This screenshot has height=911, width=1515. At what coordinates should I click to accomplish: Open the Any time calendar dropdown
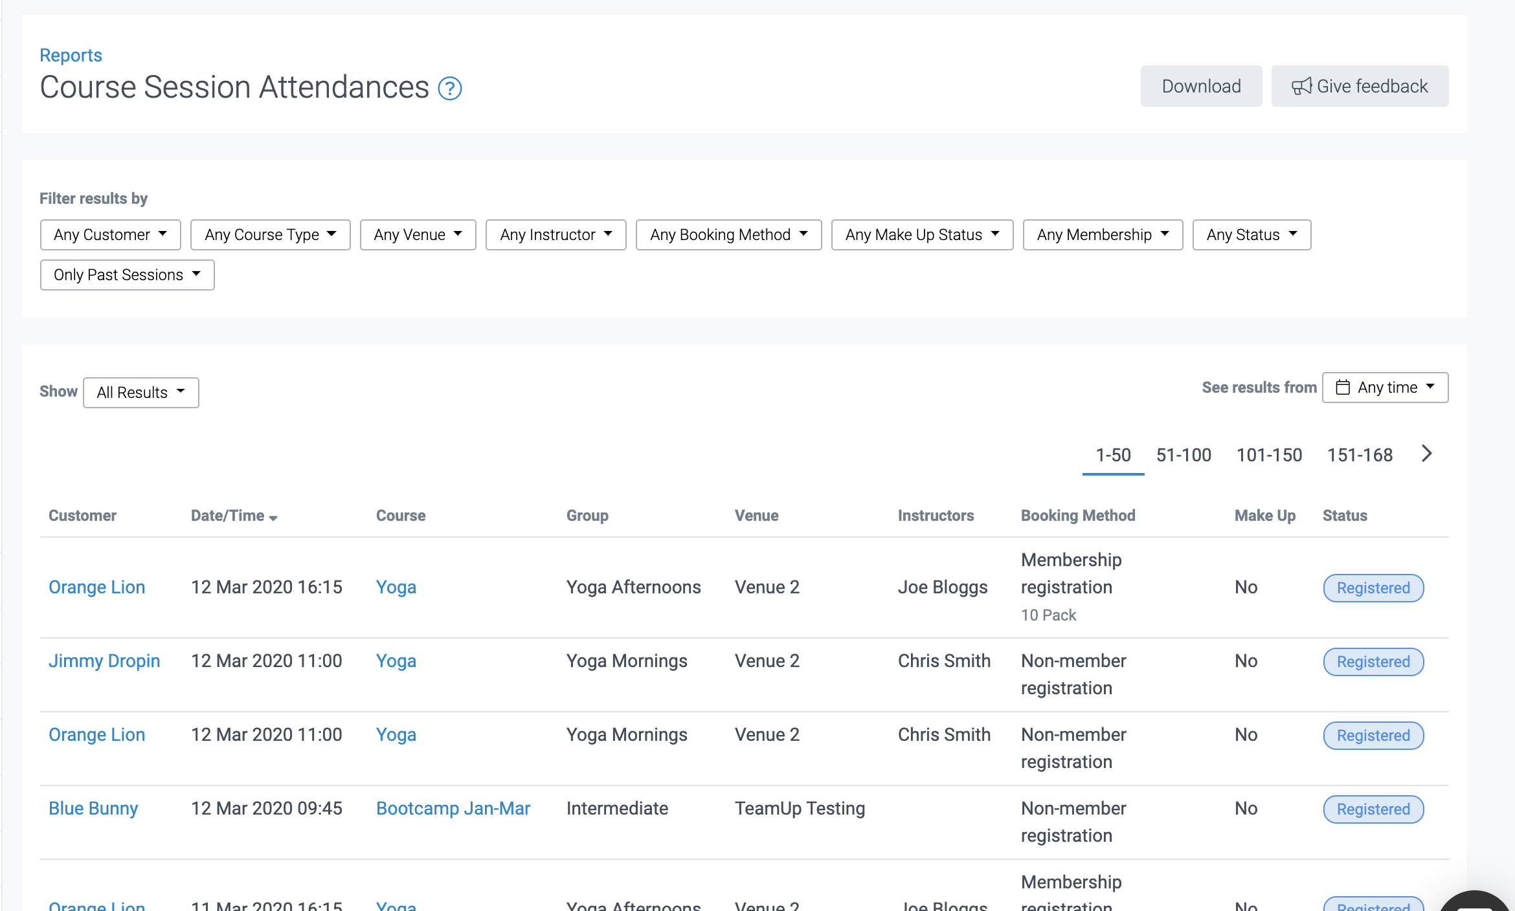point(1384,388)
